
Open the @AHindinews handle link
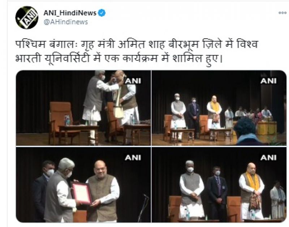[66, 22]
